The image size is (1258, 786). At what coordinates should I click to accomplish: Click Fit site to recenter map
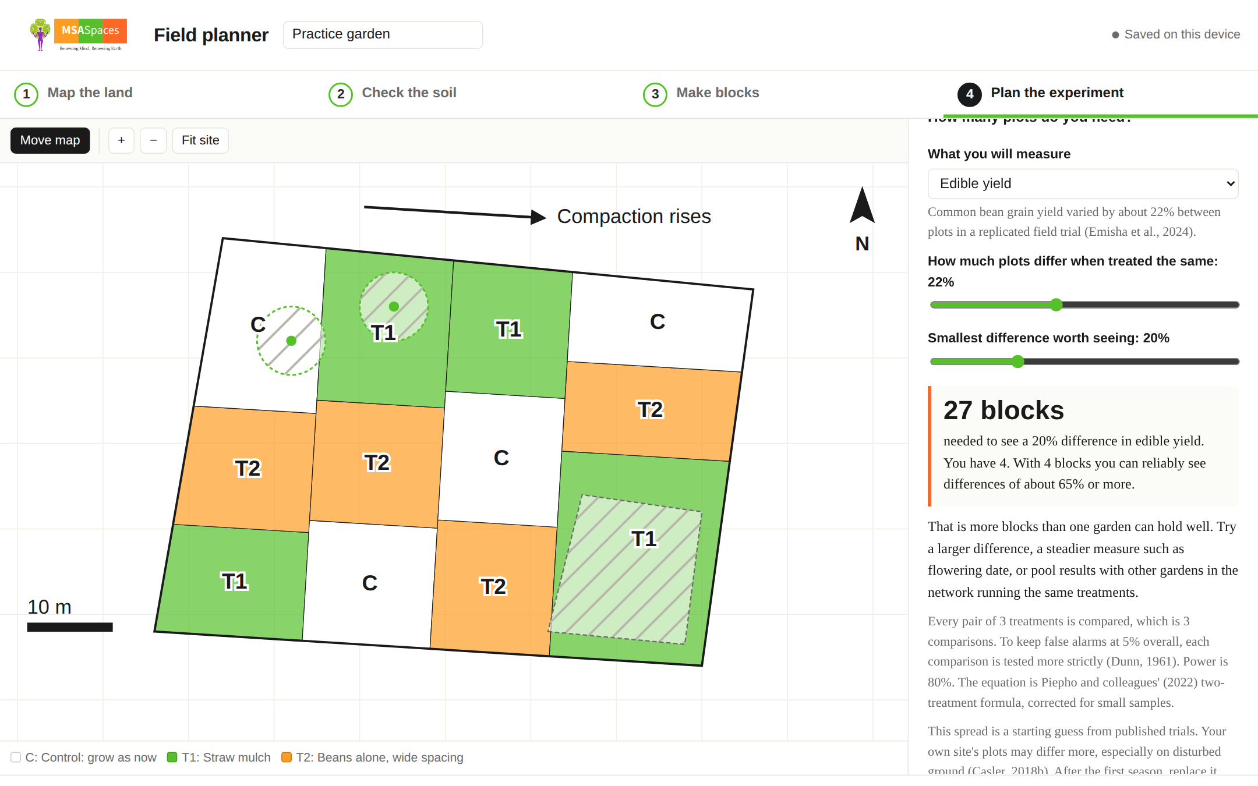point(200,140)
